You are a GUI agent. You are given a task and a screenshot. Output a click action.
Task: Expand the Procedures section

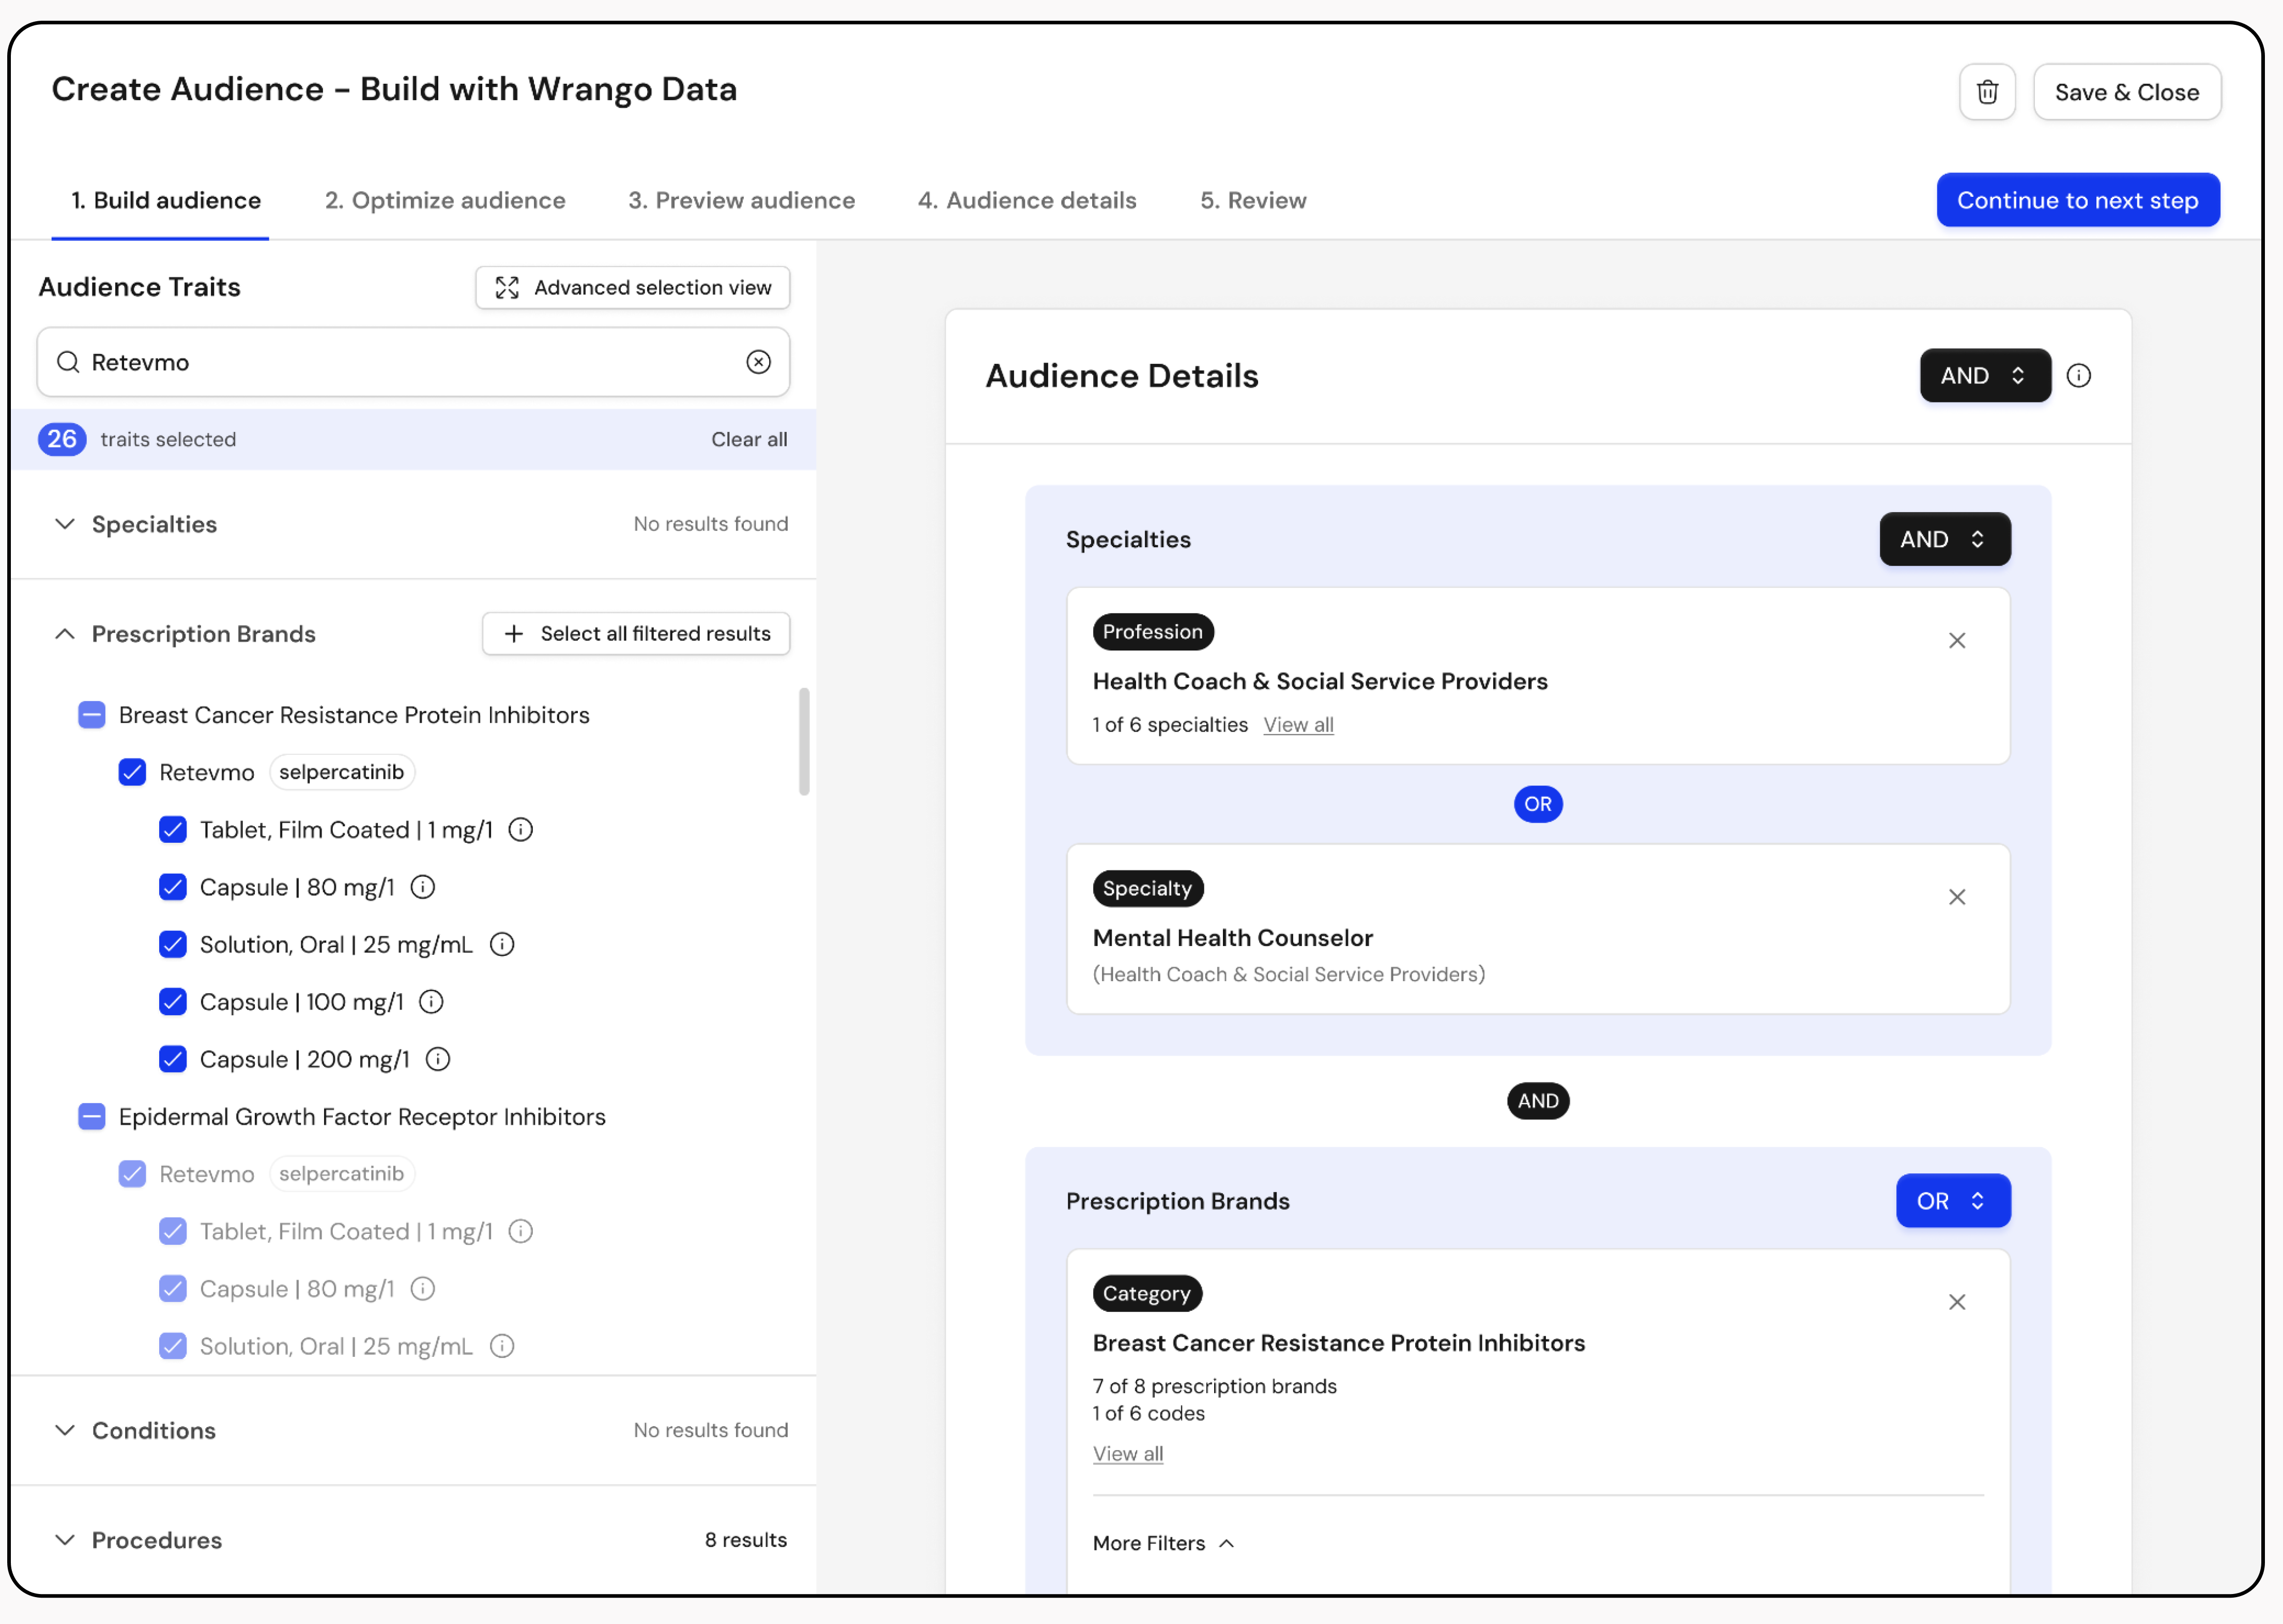[65, 1540]
